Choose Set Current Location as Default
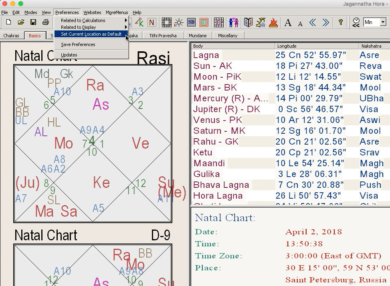Screen dimensions: 390x286 pyautogui.click(x=91, y=34)
